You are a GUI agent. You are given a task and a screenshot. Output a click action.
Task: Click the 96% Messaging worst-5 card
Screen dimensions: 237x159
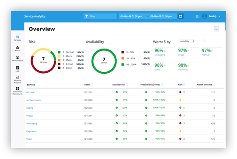(165, 52)
